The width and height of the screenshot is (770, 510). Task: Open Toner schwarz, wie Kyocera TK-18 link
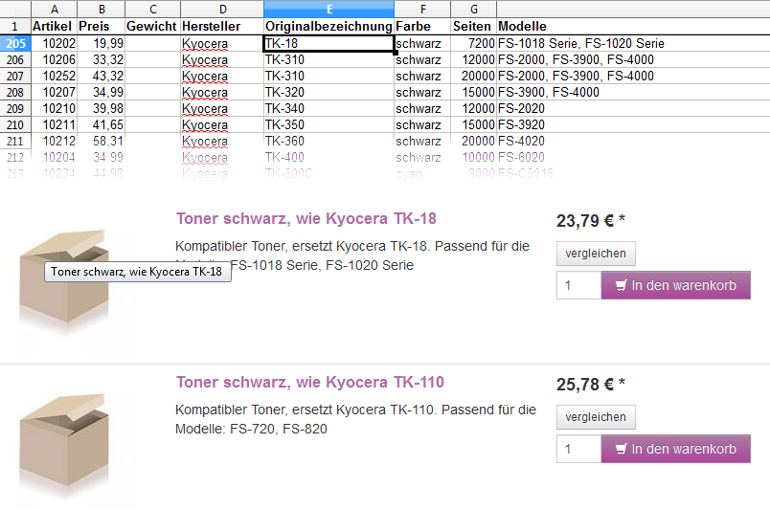[306, 218]
